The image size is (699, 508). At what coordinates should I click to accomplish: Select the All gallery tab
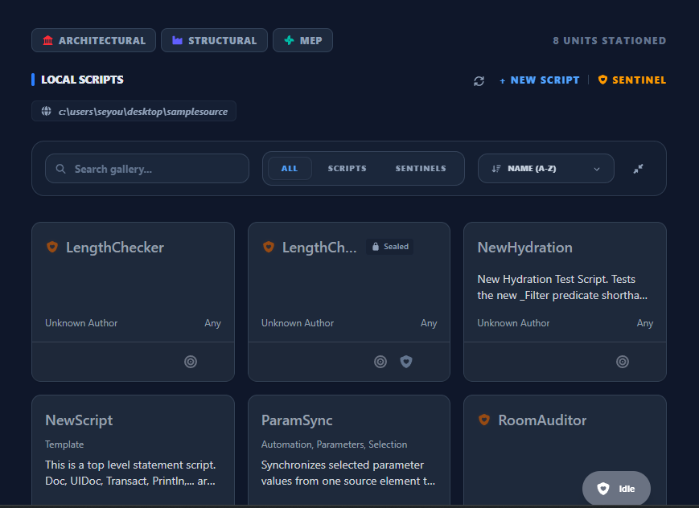click(290, 169)
